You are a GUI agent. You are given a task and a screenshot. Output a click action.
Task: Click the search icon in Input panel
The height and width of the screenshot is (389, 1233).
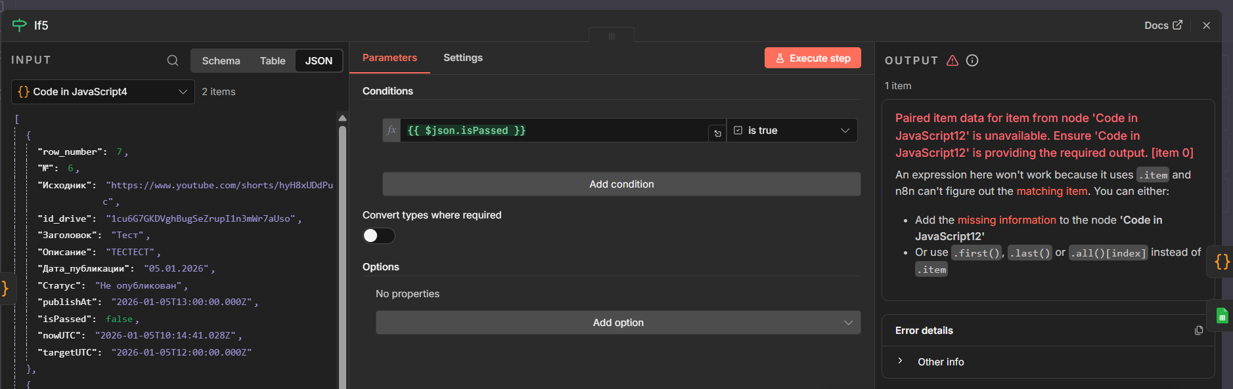173,60
